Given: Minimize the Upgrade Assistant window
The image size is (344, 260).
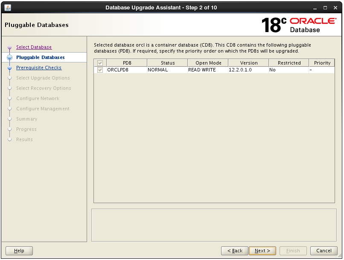Looking at the screenshot, I should coord(315,8).
